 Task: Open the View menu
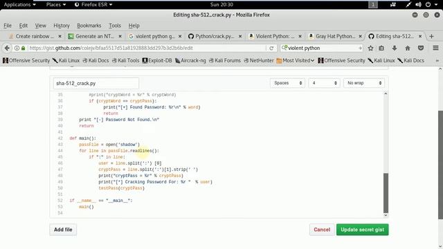click(40, 26)
